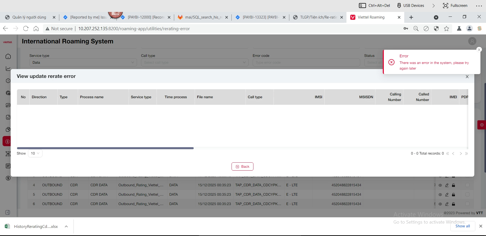The image size is (486, 236).
Task: Expand the sidebar using the bottom toggle icon
Action: [8, 212]
